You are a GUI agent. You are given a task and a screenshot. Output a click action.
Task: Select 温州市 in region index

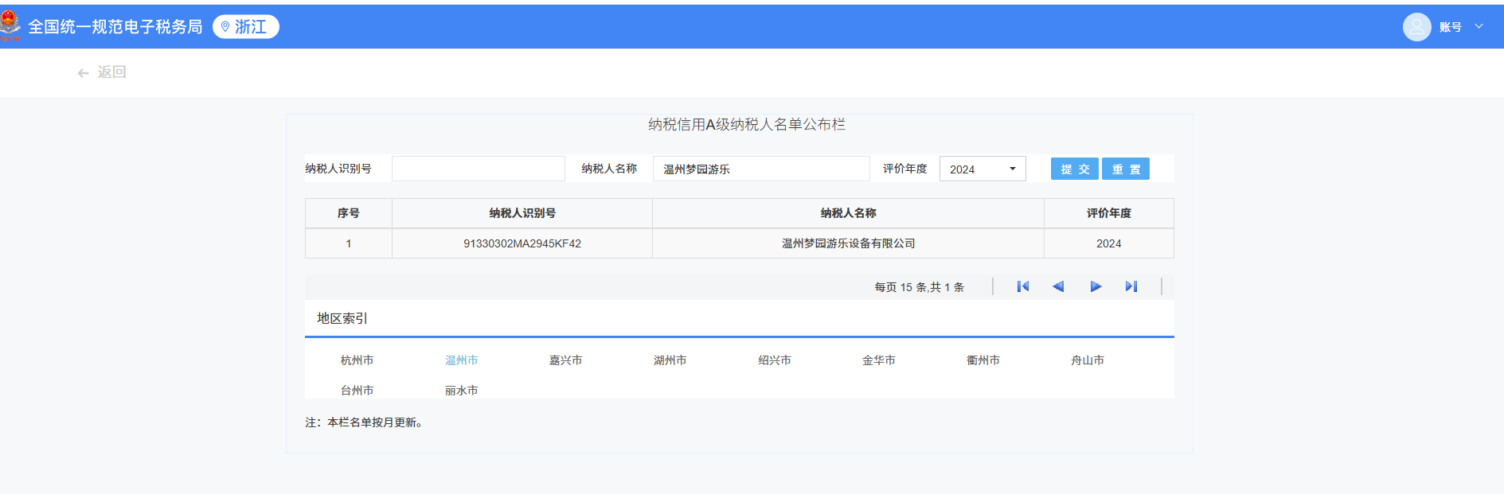pyautogui.click(x=461, y=360)
